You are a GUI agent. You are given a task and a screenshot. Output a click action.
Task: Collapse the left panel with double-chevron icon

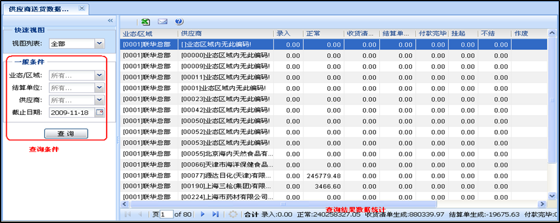click(x=110, y=21)
